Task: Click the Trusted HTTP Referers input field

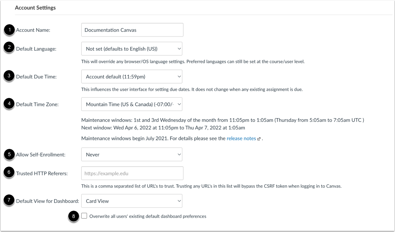Action: (133, 173)
